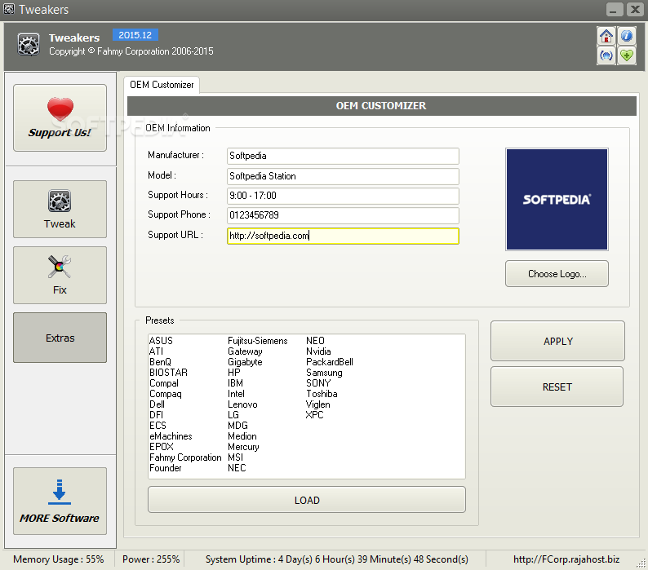
Task: Select the Compaq preset
Action: click(x=166, y=394)
